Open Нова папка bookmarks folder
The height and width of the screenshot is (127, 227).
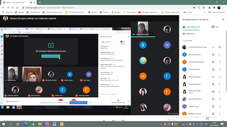pyautogui.click(x=130, y=12)
